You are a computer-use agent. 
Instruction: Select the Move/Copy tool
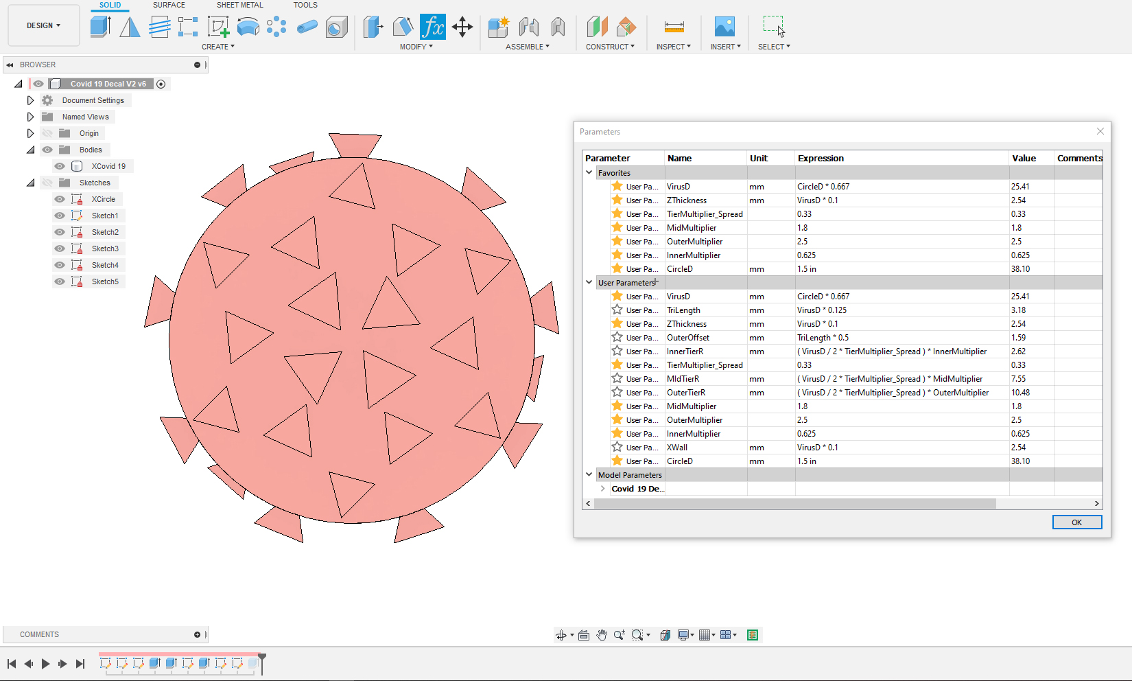click(x=462, y=27)
